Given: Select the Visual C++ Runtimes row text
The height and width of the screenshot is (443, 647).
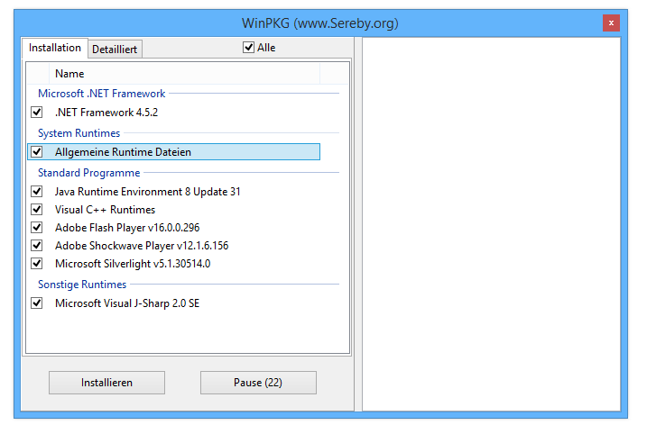Looking at the screenshot, I should point(106,210).
